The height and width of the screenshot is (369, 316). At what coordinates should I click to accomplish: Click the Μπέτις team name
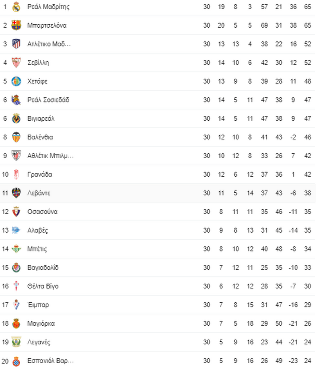[37, 249]
